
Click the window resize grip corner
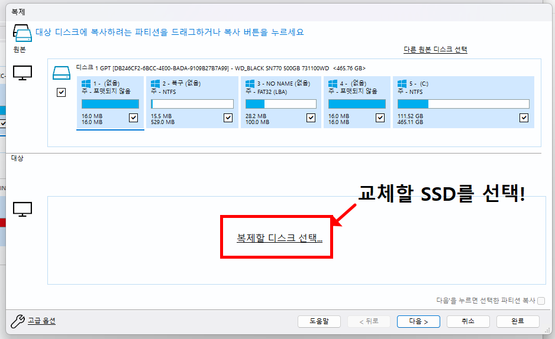548,331
